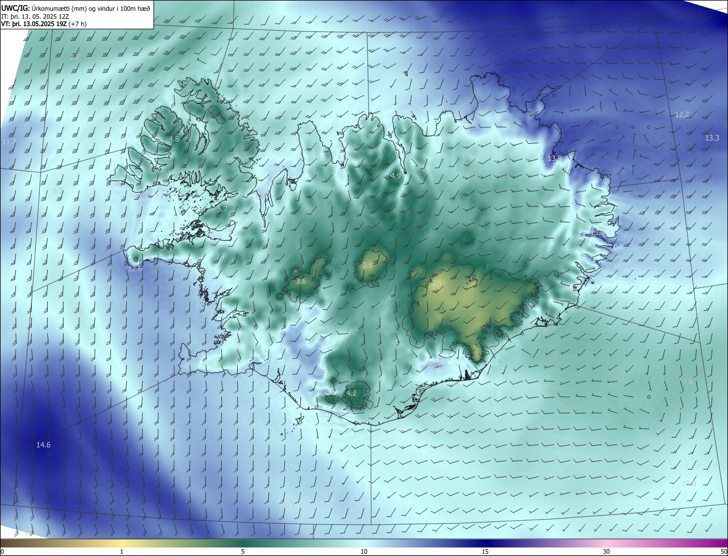The height and width of the screenshot is (556, 728).
Task: Click the 10.0 value label on the map
Action: click(689, 484)
